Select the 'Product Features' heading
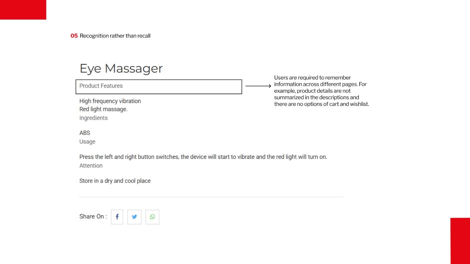The width and height of the screenshot is (470, 264). tap(101, 86)
